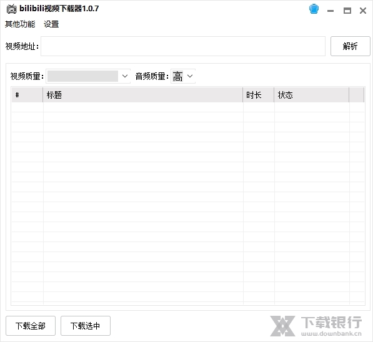Click the bilibili TV app icon
373x342 pixels.
(x=11, y=9)
